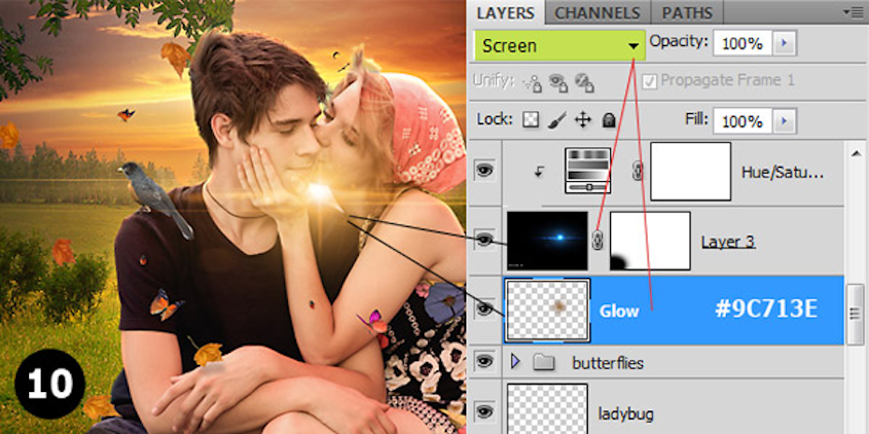Select the Hue/Saturation adjustment thumbnail
869x434 pixels.
(x=588, y=171)
